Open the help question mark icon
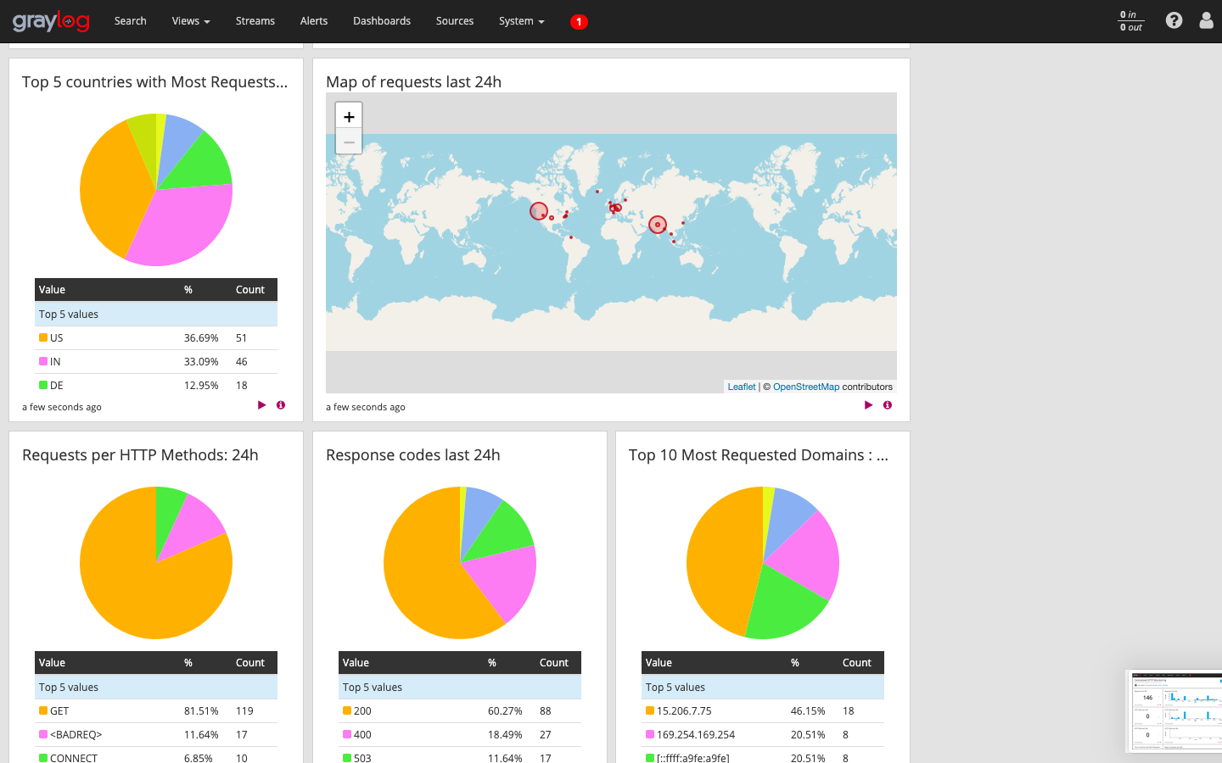The height and width of the screenshot is (763, 1222). point(1174,20)
